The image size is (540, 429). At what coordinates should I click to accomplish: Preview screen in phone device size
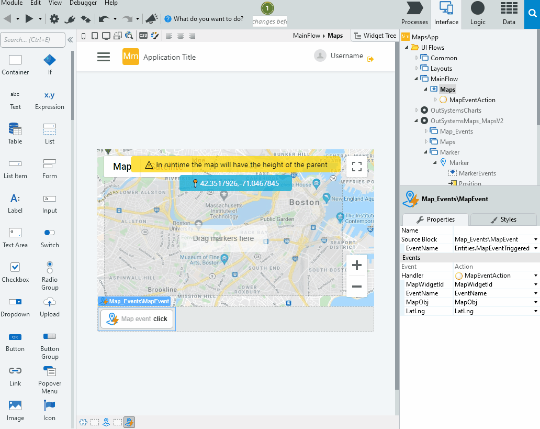tap(83, 36)
